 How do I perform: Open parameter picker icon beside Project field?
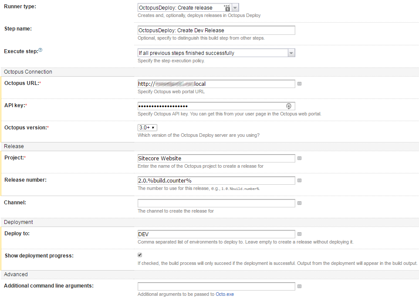coord(299,158)
